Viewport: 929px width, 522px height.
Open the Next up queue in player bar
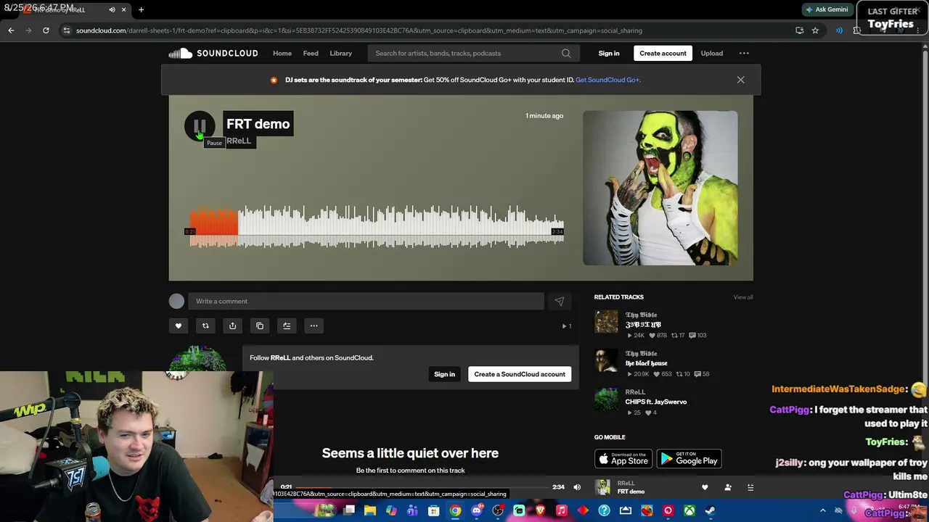click(x=750, y=487)
